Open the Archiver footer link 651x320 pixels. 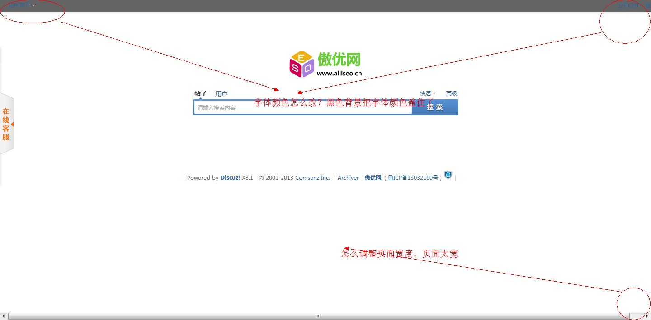[348, 178]
